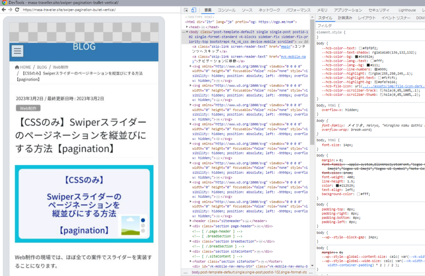Click the home icon in breadcrumb
Viewport: 425px width, 276px height.
(17, 67)
